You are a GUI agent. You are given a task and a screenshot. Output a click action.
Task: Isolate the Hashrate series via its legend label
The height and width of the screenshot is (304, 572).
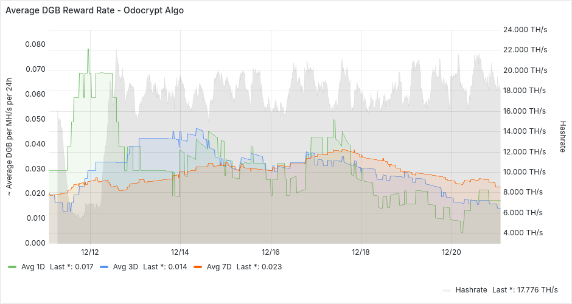pos(472,290)
